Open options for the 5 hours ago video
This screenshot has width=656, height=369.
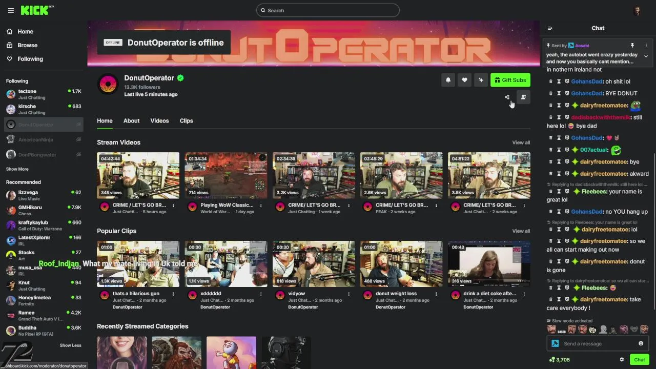[173, 206]
